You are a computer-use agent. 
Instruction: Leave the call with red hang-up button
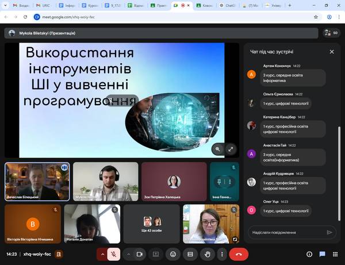coord(239,254)
